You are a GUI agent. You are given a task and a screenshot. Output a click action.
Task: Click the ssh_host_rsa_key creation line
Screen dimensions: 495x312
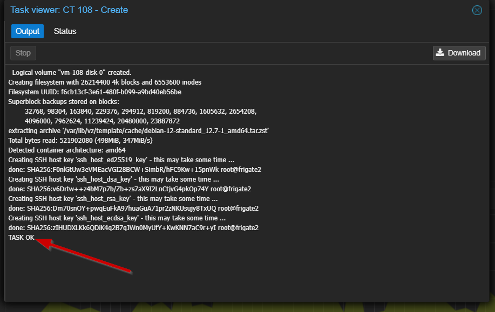(x=113, y=199)
